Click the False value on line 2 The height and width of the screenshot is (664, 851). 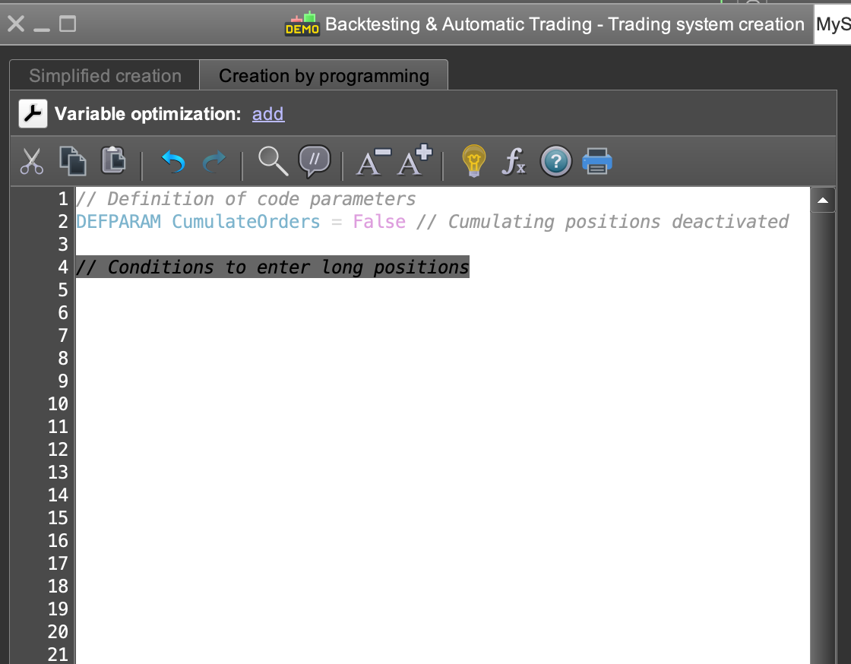pos(379,222)
